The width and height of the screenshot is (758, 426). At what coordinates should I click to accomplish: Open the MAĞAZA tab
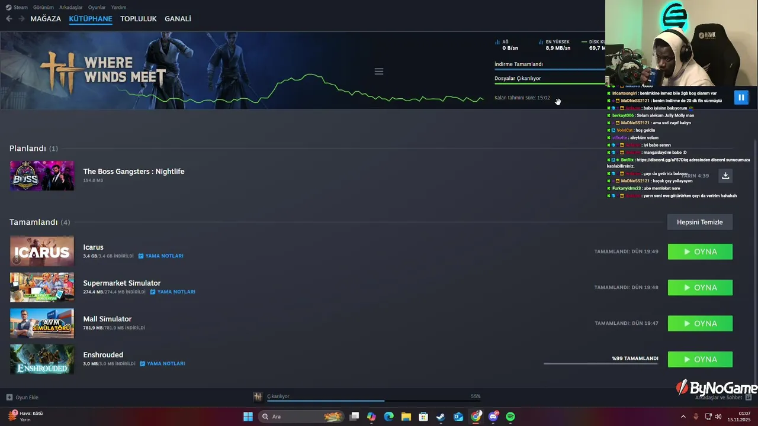(x=46, y=19)
